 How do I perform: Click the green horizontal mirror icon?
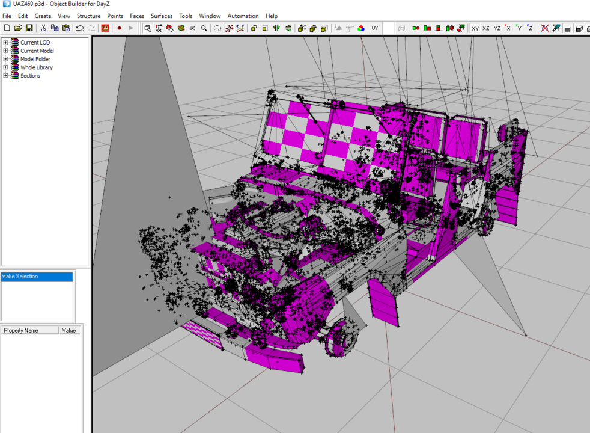[x=276, y=28]
